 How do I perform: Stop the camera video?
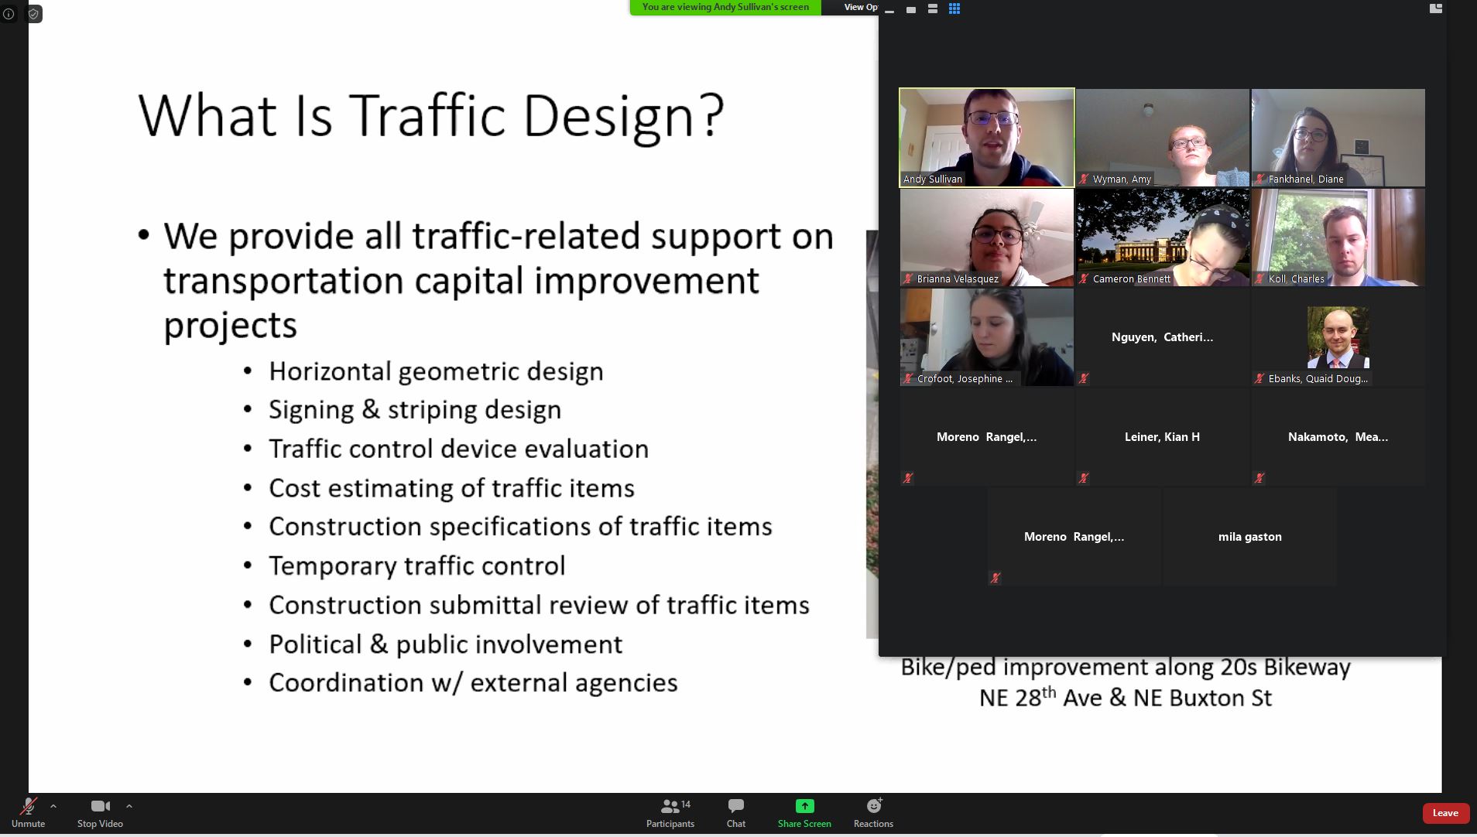click(x=100, y=813)
